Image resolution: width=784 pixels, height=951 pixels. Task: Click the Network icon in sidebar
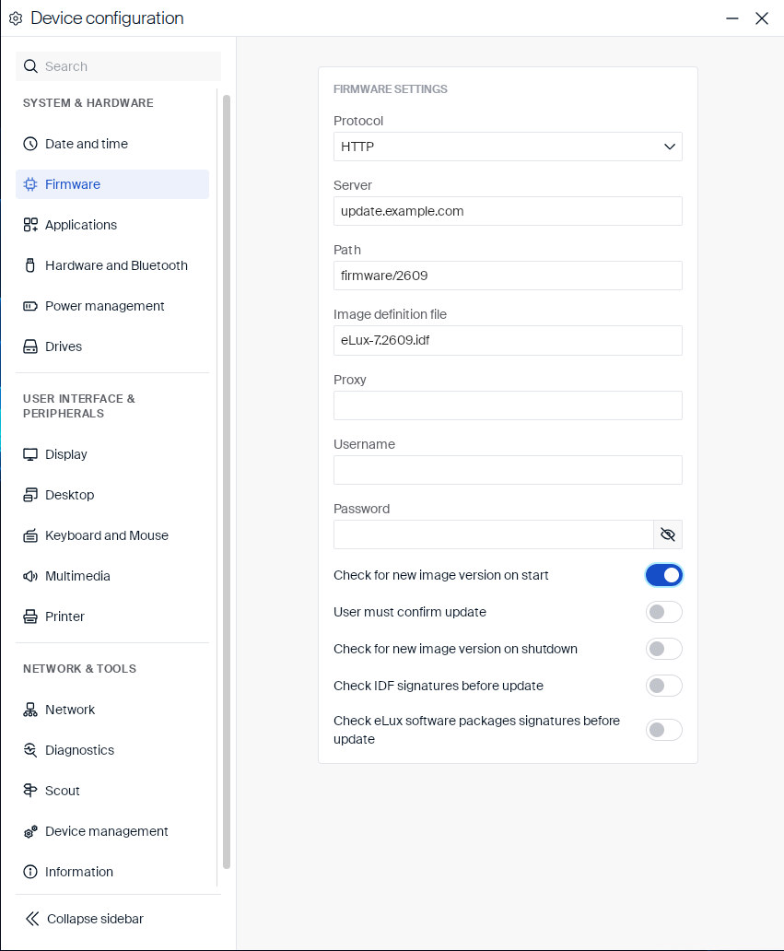[x=30, y=710]
